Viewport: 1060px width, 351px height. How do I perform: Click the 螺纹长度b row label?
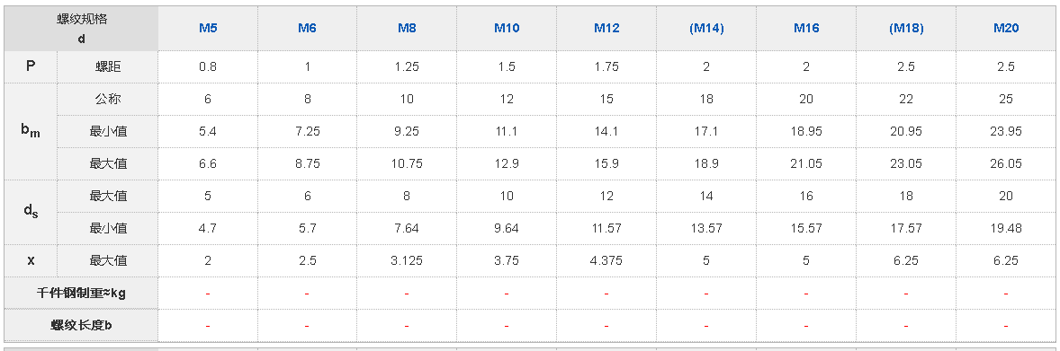point(81,325)
